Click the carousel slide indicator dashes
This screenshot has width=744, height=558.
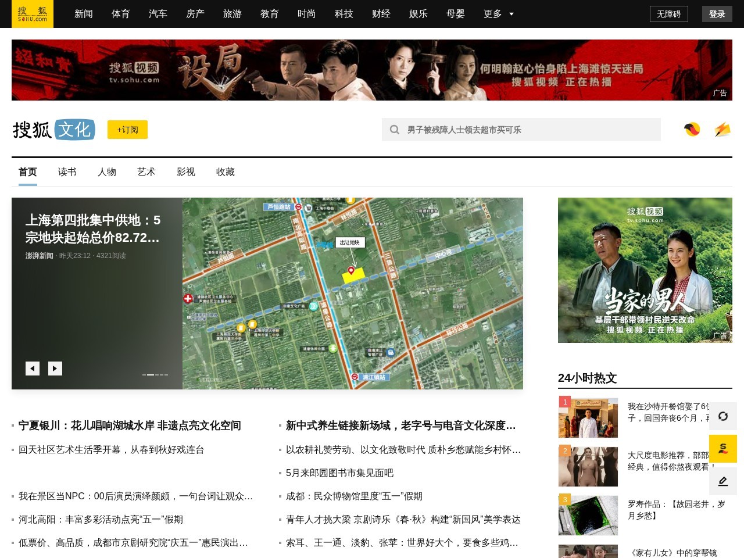[x=155, y=375]
